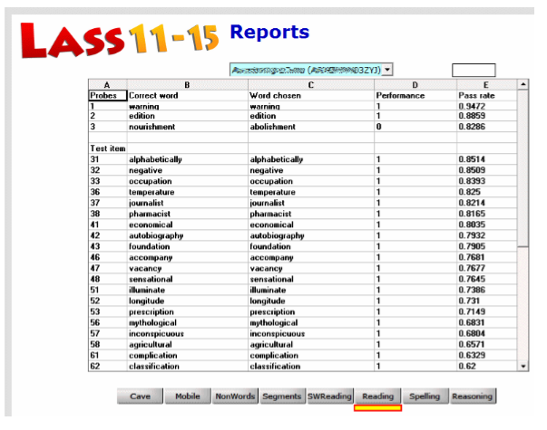Select correct word alphabetically in row 31
This screenshot has width=547, height=430.
pos(188,159)
